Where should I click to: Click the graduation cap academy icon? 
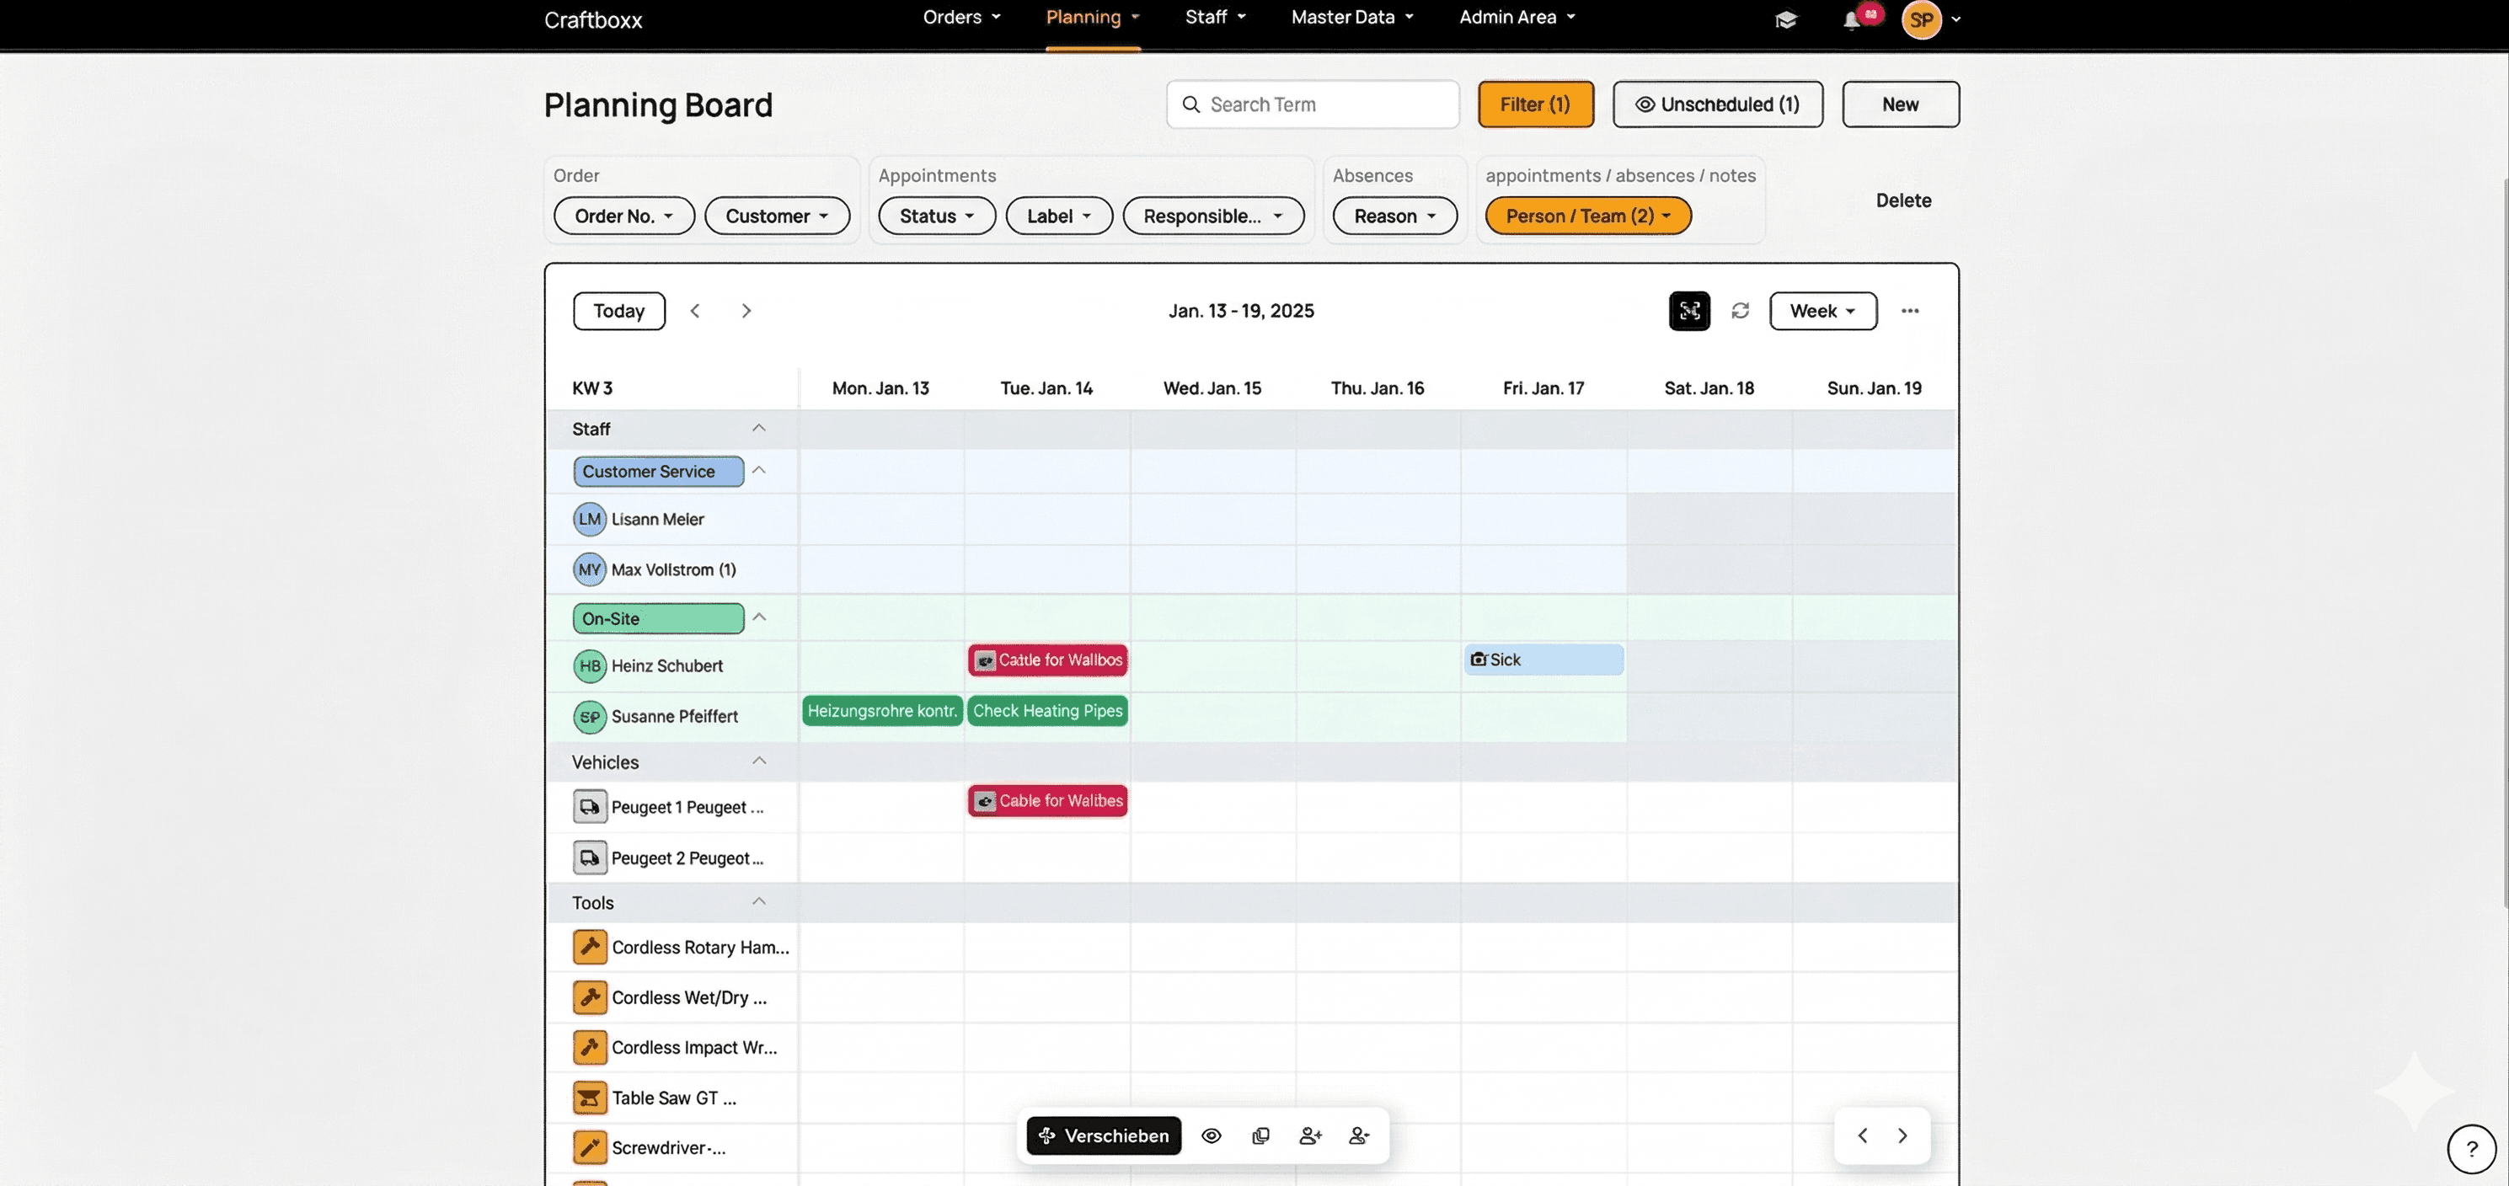(x=1785, y=20)
